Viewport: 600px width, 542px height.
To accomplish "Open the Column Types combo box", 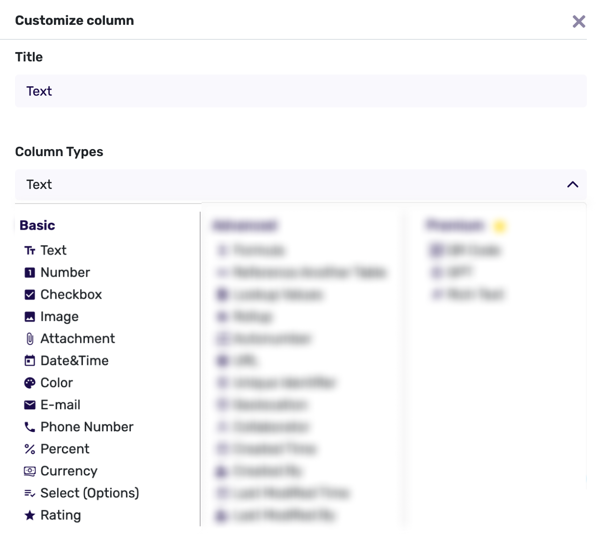I will (300, 185).
